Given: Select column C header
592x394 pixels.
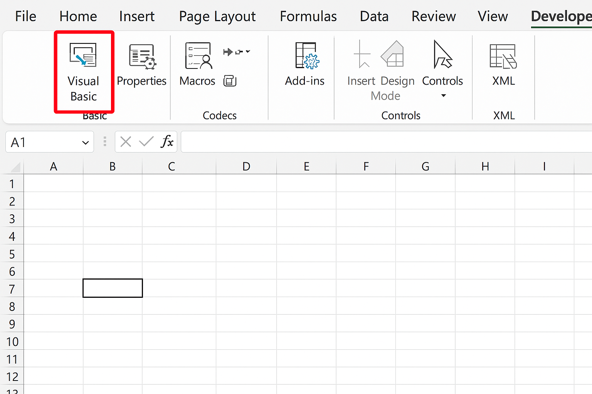Looking at the screenshot, I should coord(179,167).
